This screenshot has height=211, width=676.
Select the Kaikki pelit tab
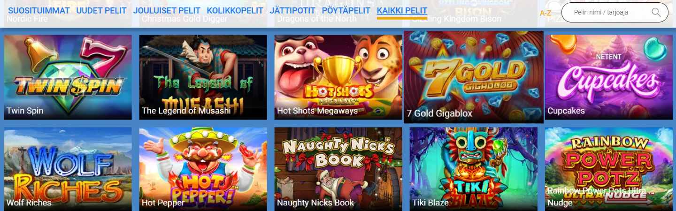pos(402,11)
